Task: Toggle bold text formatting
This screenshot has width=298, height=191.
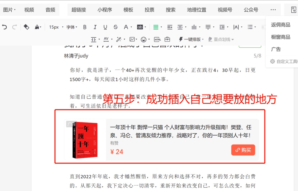Action: click(85, 27)
